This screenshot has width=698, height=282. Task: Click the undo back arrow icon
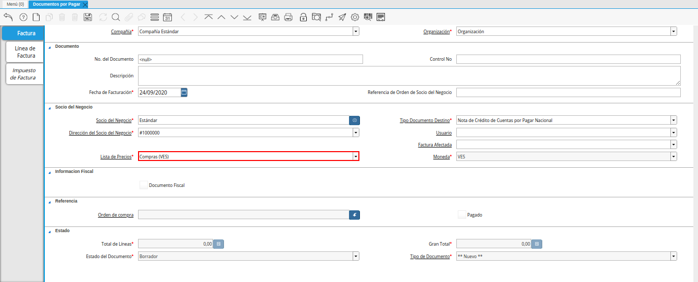8,17
